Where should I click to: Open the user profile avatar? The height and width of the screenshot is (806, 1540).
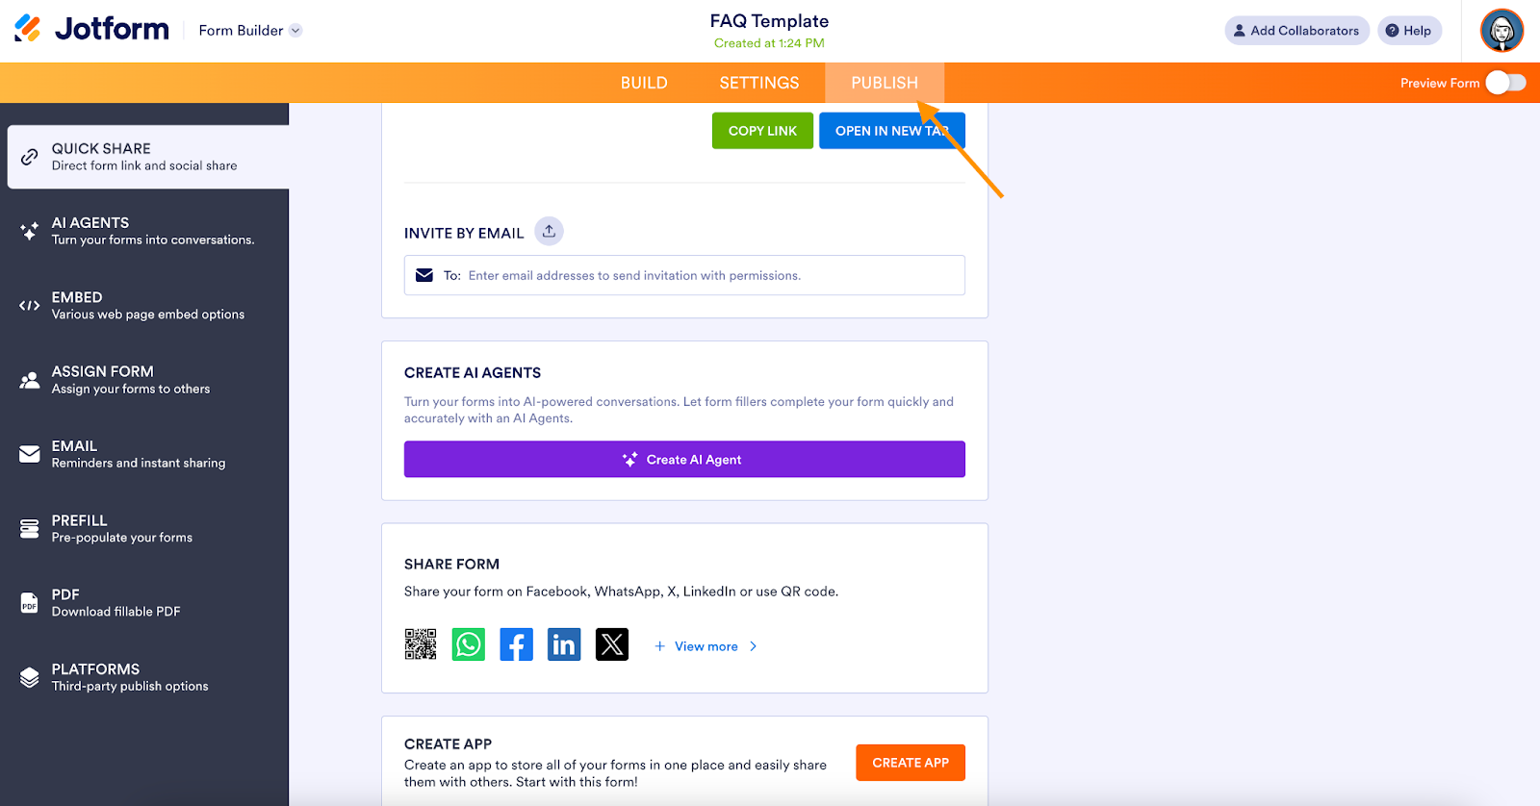coord(1501,31)
